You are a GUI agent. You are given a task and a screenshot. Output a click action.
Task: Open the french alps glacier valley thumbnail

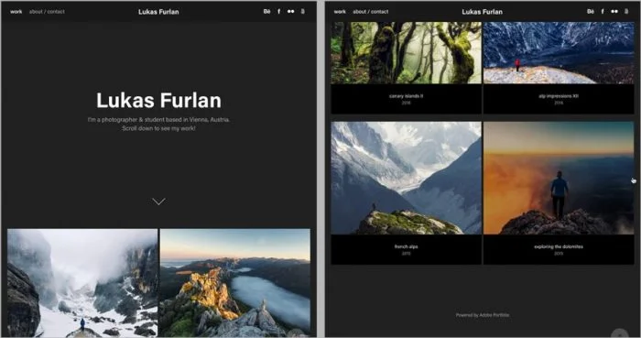pos(406,178)
